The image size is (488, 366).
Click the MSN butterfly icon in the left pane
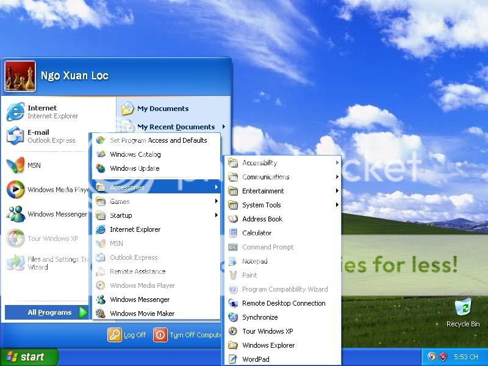[x=15, y=165]
